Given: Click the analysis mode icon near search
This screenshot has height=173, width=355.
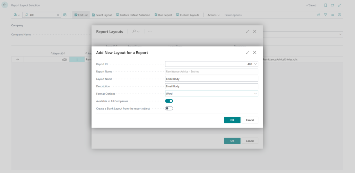Looking at the screenshot, I should click(x=65, y=15).
